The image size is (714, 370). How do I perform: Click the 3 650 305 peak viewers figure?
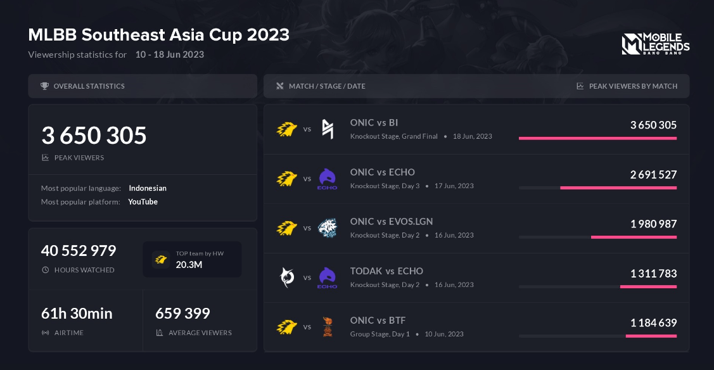pos(94,136)
